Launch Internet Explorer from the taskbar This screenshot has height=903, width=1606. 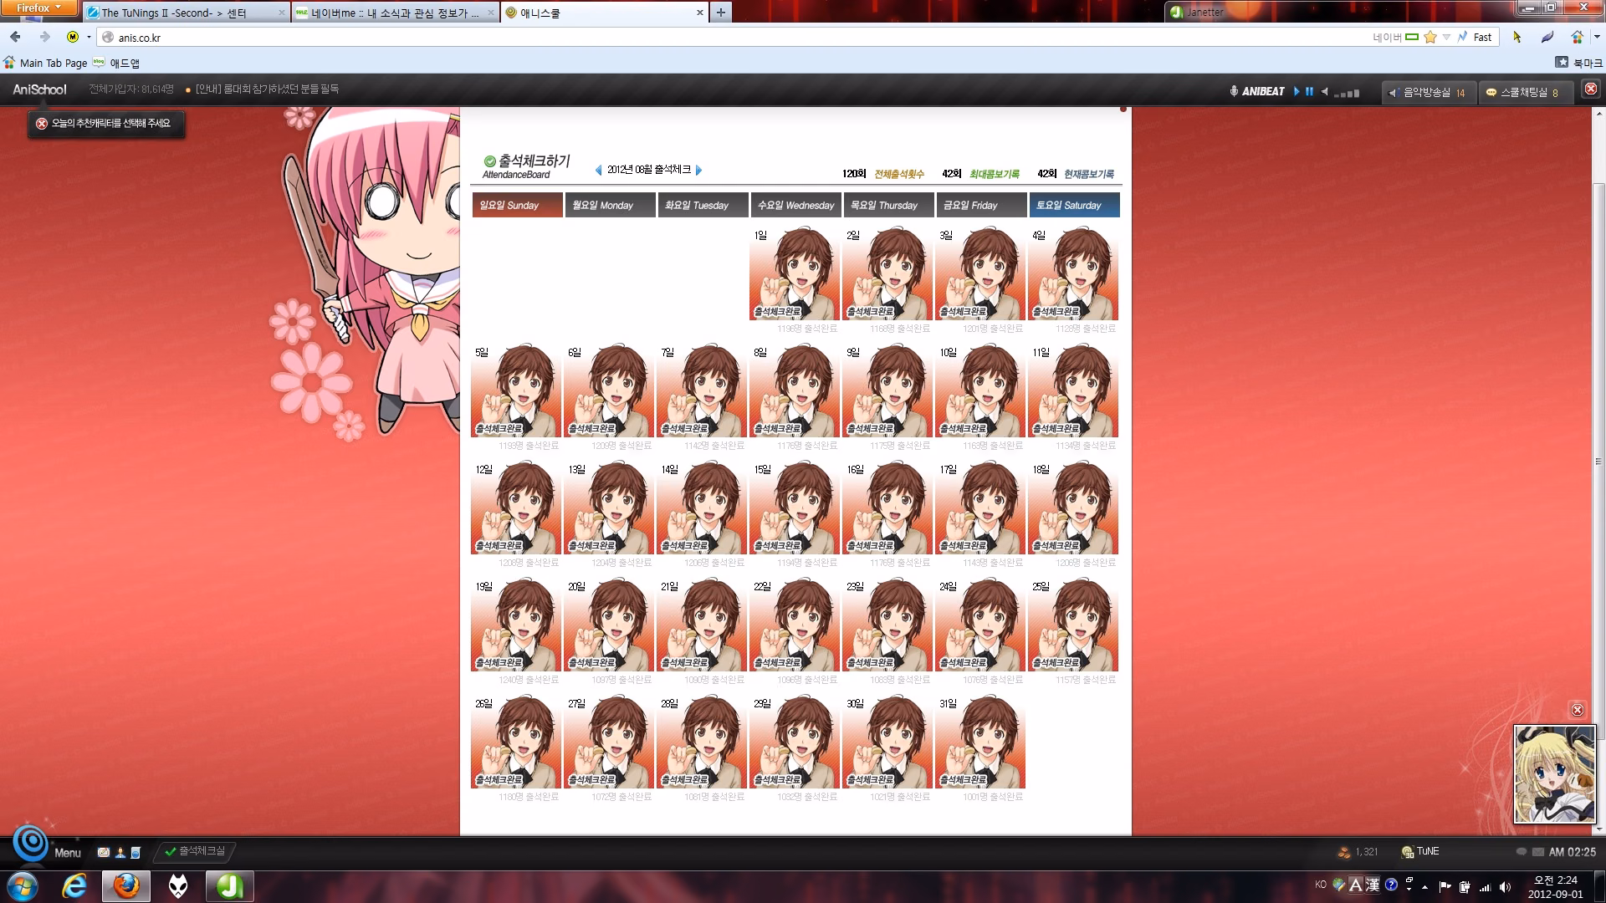pyautogui.click(x=75, y=886)
